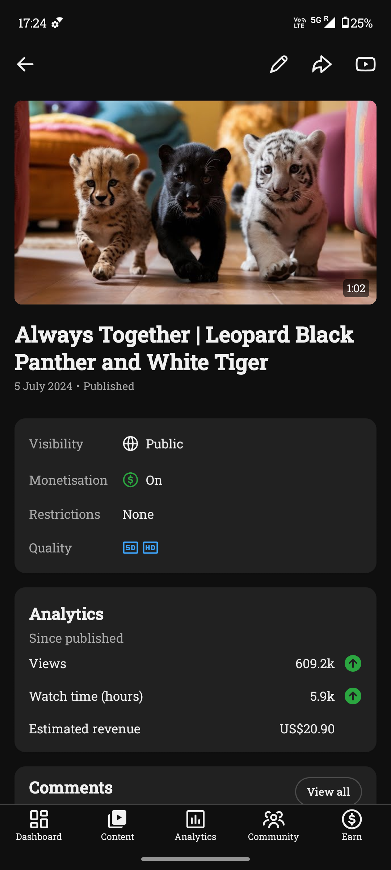Tap the green monetisation dollar icon
Screen dimensions: 391x870
pyautogui.click(x=130, y=480)
